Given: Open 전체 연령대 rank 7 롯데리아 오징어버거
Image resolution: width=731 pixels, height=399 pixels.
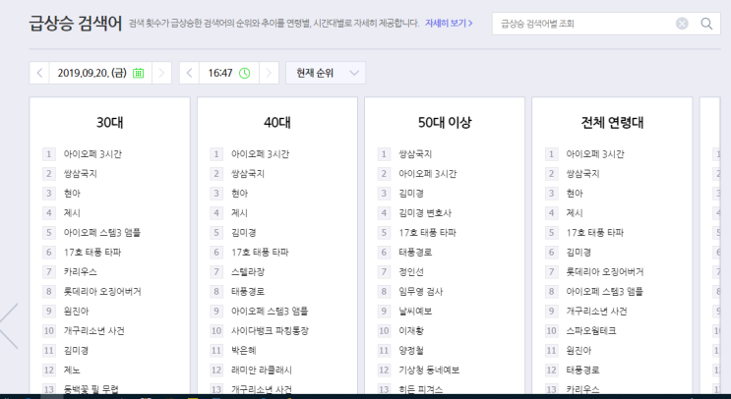Looking at the screenshot, I should (605, 271).
